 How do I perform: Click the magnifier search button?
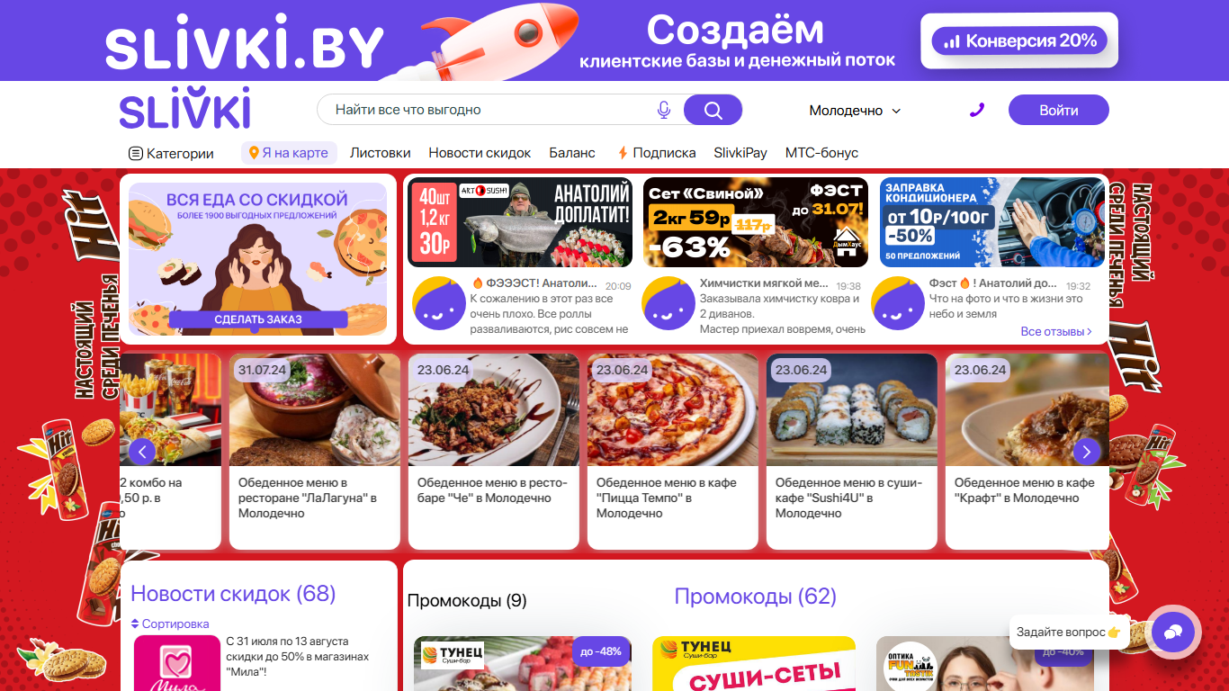(x=713, y=110)
